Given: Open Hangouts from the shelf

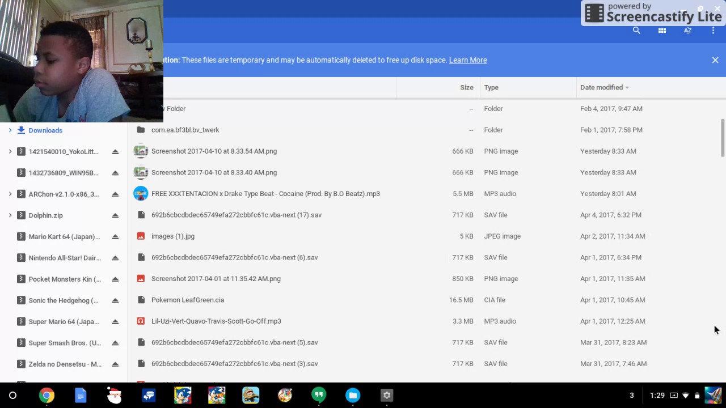Looking at the screenshot, I should [x=319, y=396].
